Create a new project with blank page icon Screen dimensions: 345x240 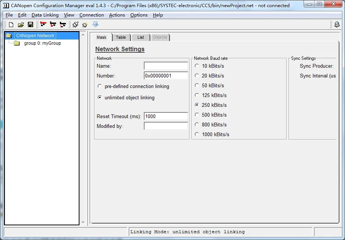(x=11, y=24)
